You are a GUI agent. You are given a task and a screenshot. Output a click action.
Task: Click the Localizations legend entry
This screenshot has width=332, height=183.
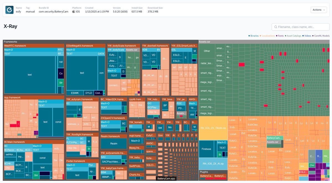pyautogui.click(x=267, y=36)
